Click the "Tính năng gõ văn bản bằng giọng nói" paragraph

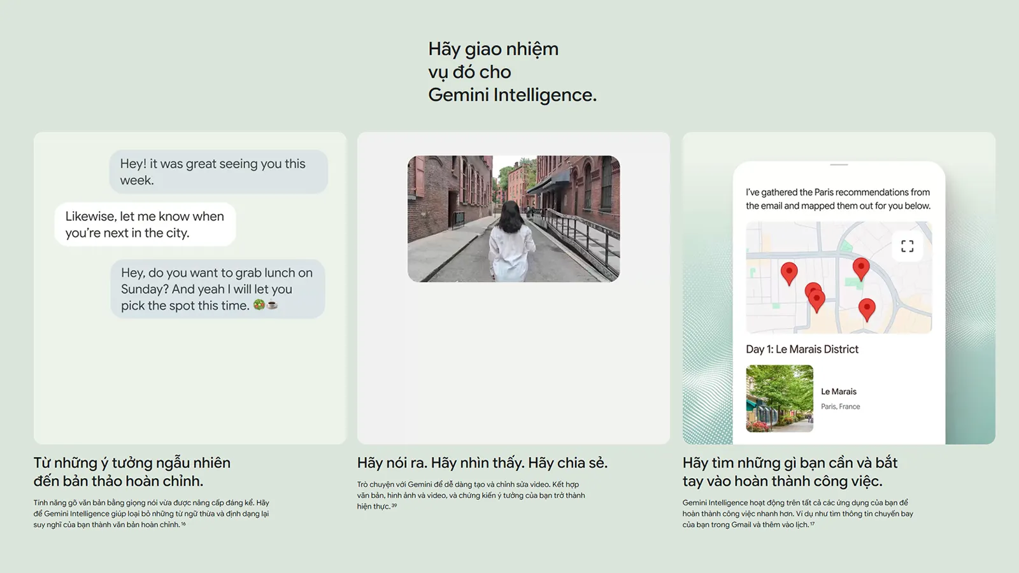(152, 514)
